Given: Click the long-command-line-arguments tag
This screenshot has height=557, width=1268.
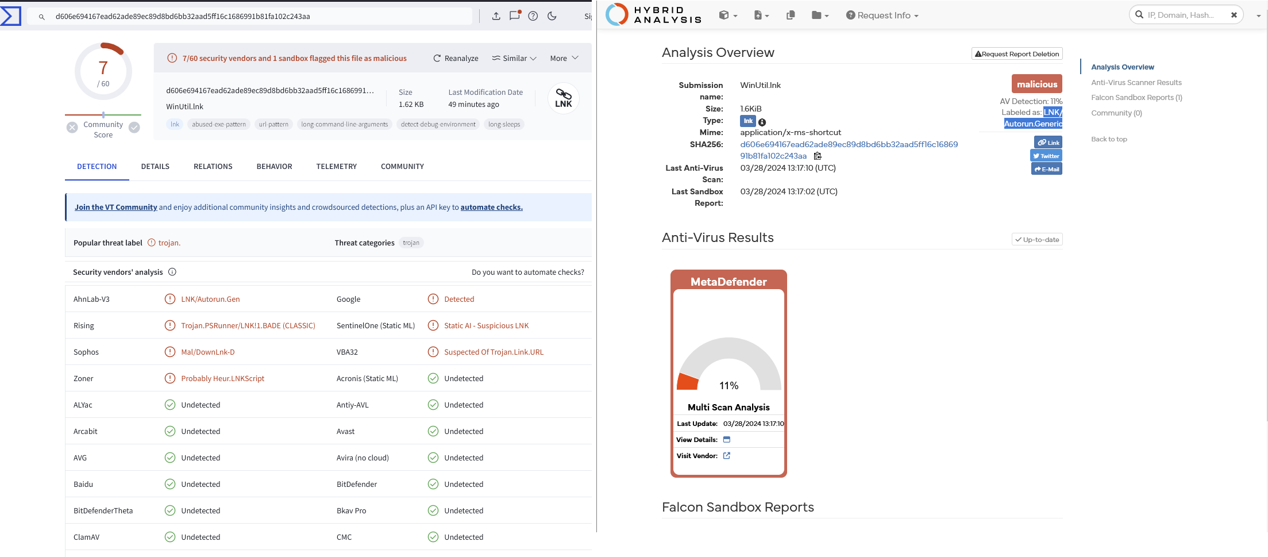Looking at the screenshot, I should pos(345,124).
